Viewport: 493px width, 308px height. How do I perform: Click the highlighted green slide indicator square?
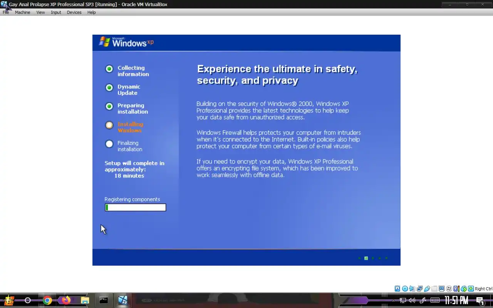point(366,258)
